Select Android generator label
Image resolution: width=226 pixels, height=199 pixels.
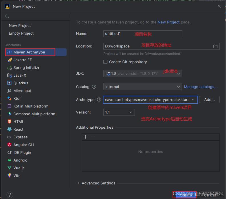(x=20, y=160)
